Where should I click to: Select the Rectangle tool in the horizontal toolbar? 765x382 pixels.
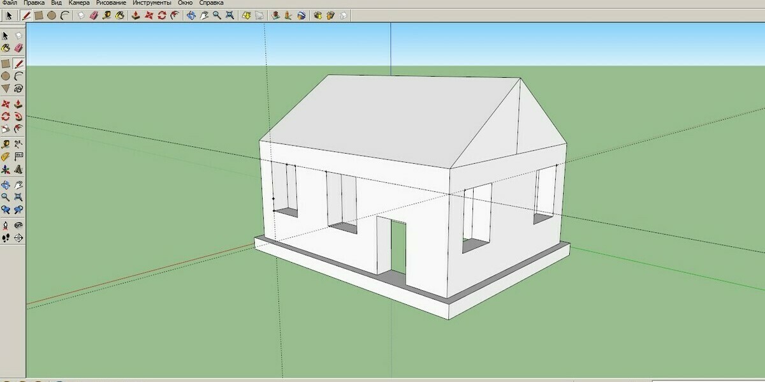click(38, 15)
